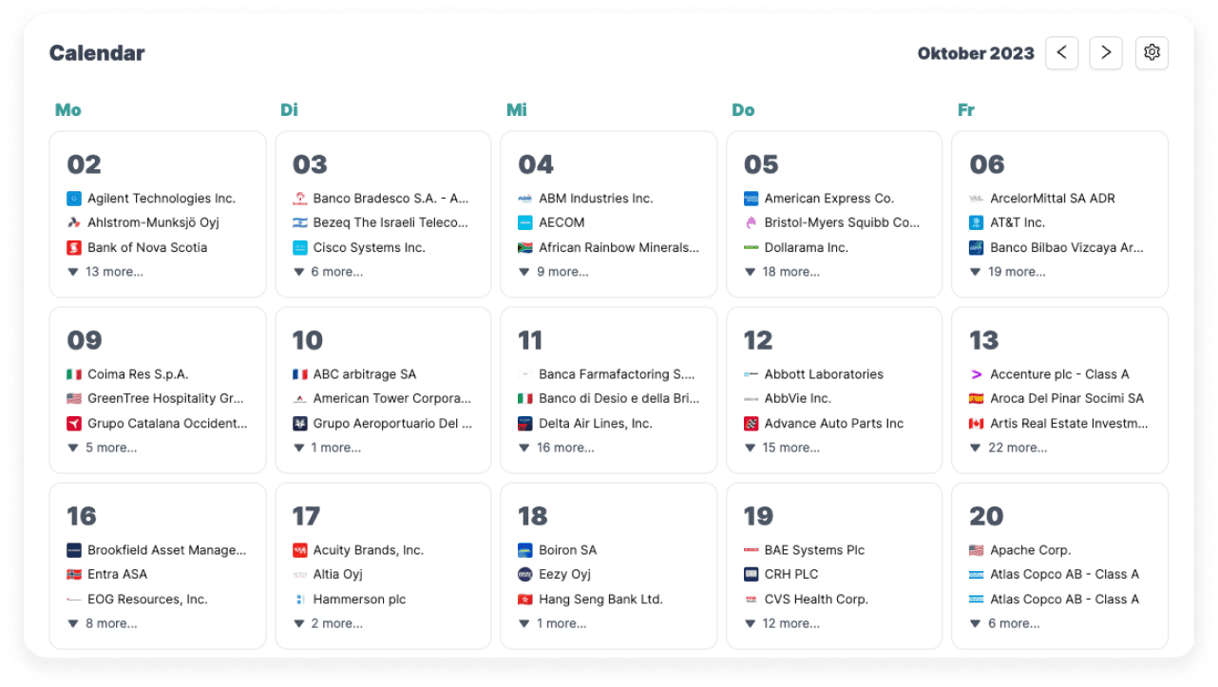Click the American Express logo icon
Image resolution: width=1218 pixels, height=687 pixels.
(x=751, y=199)
